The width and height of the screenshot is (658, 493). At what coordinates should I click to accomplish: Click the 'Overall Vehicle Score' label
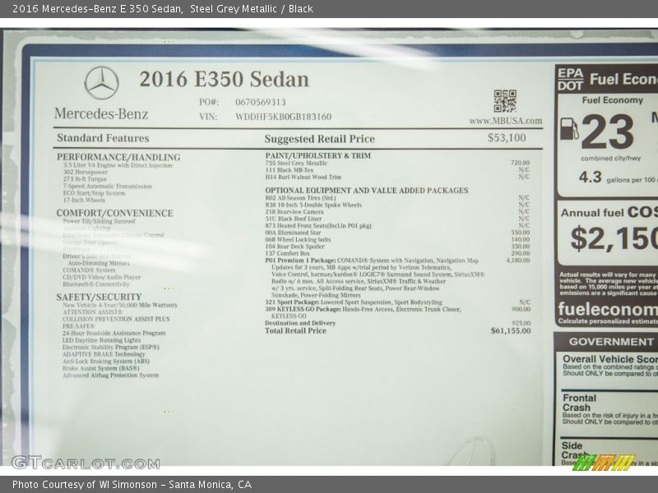tap(610, 359)
